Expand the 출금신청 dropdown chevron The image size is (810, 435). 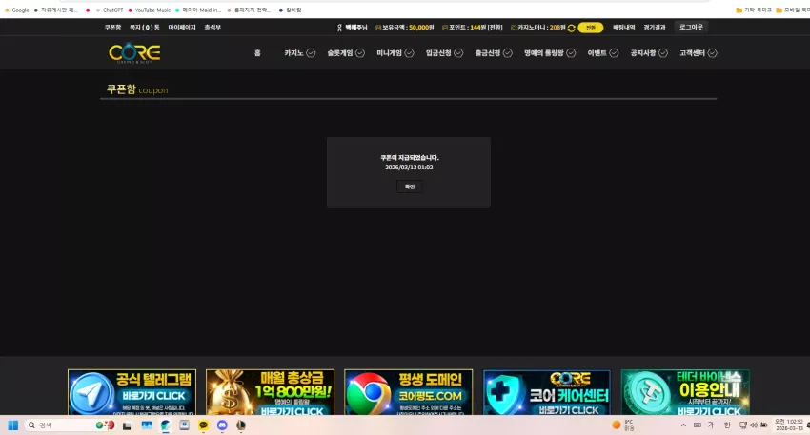coord(508,53)
